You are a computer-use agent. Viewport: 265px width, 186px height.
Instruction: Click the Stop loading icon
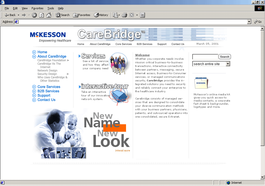pos(34,15)
